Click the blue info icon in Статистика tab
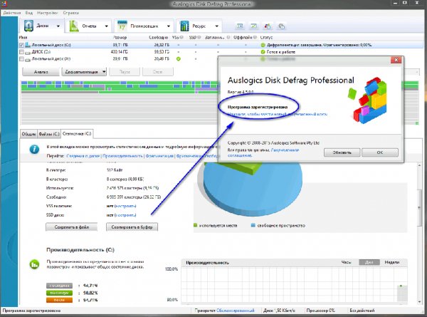This screenshot has height=317, width=427. [x=34, y=150]
